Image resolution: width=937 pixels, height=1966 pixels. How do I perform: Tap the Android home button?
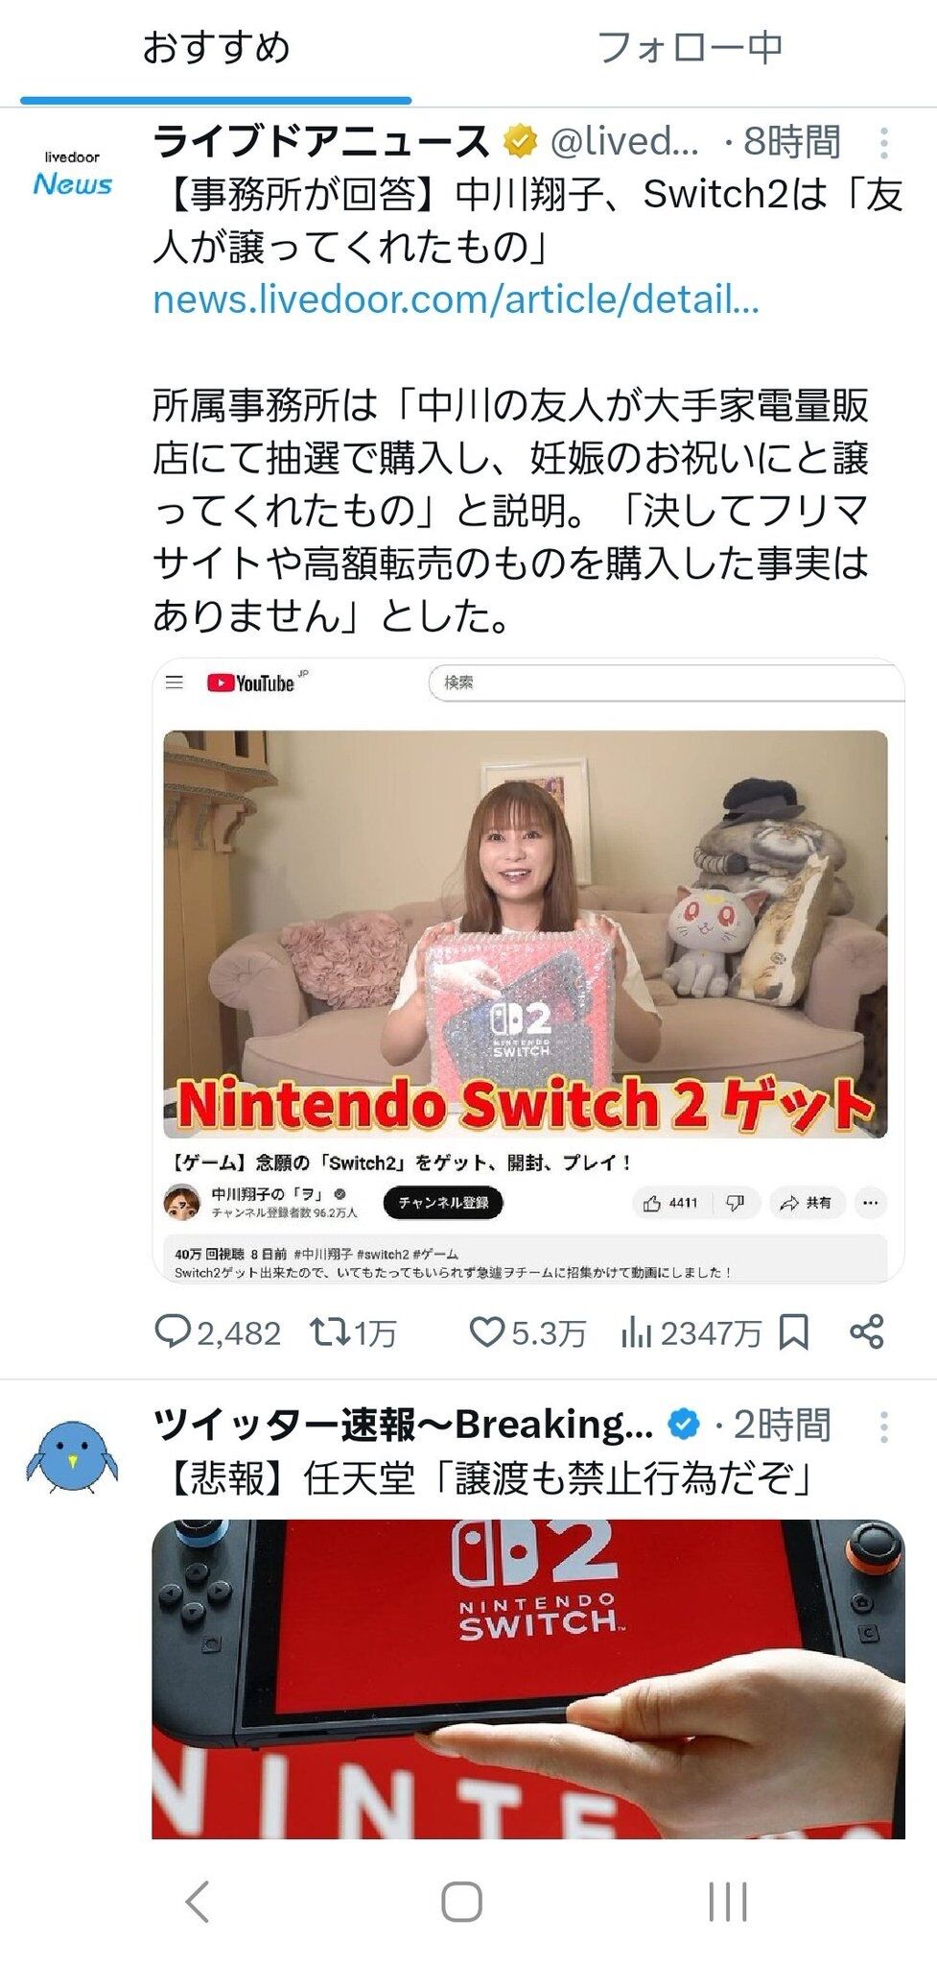[461, 1902]
